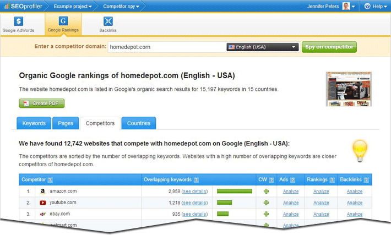
Task: Click the ebay.com favicon
Action: coord(43,214)
